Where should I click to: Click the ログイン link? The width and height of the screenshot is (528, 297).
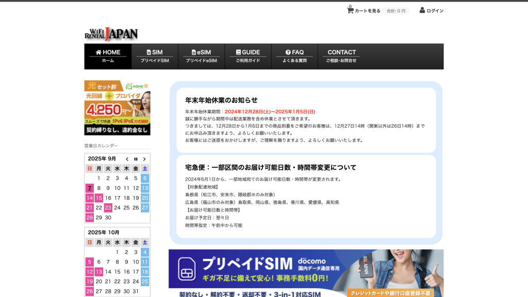tap(435, 11)
